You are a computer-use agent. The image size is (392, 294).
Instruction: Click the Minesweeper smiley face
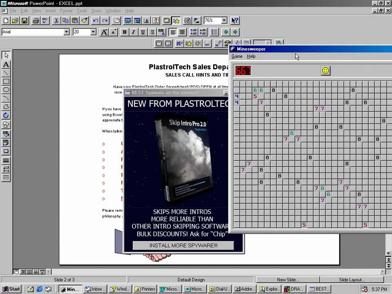(325, 71)
